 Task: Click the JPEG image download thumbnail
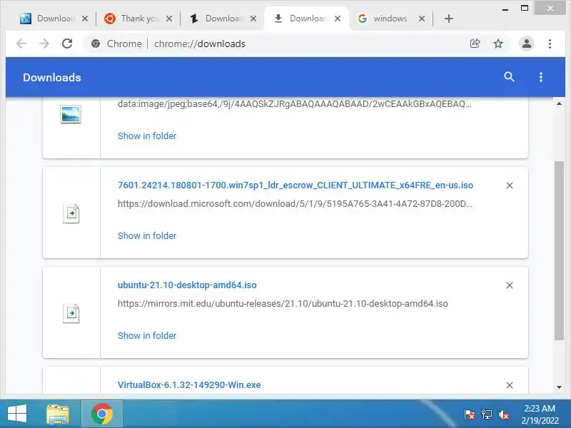tap(71, 114)
